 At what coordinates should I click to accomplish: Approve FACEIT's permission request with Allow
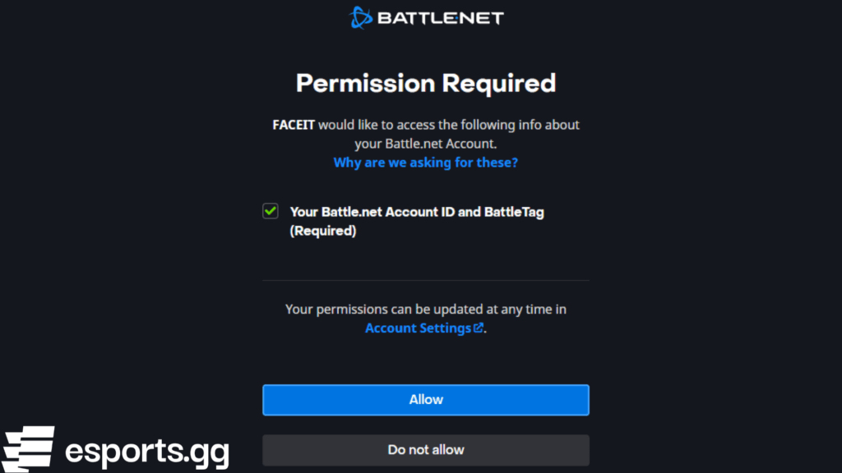(x=425, y=400)
